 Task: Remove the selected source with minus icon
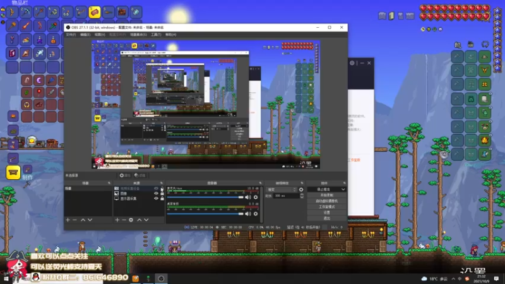(x=124, y=220)
